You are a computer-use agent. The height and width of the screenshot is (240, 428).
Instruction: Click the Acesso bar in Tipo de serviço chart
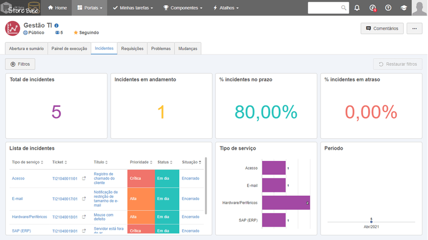pos(274,168)
